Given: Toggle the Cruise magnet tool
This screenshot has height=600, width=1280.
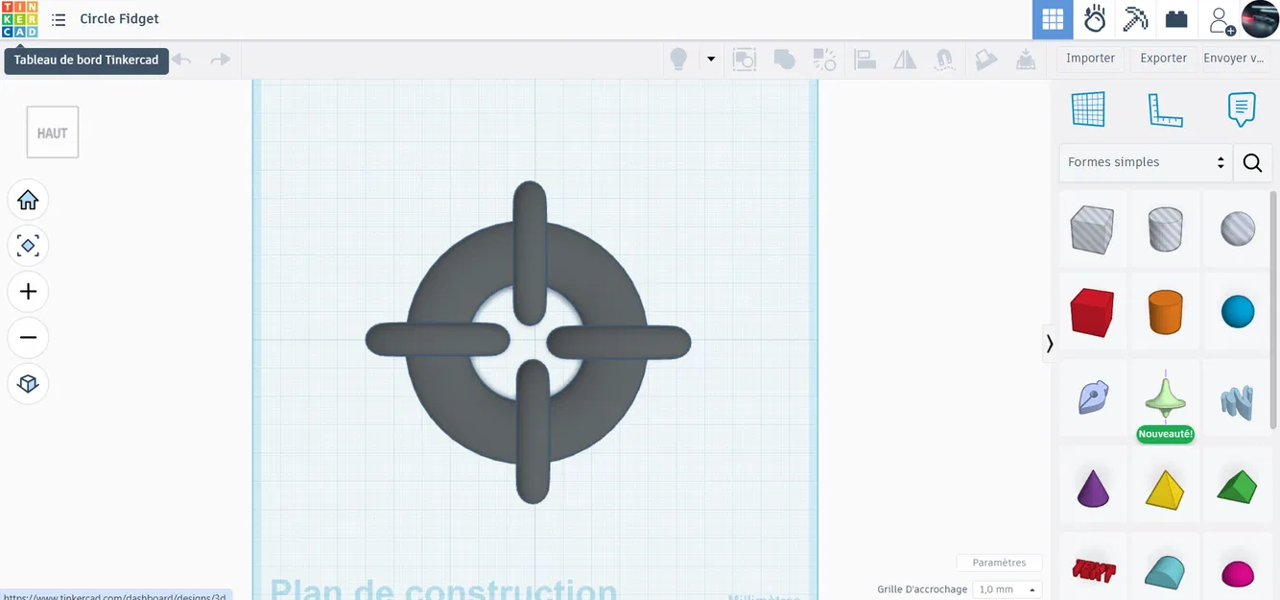Looking at the screenshot, I should pyautogui.click(x=945, y=60).
